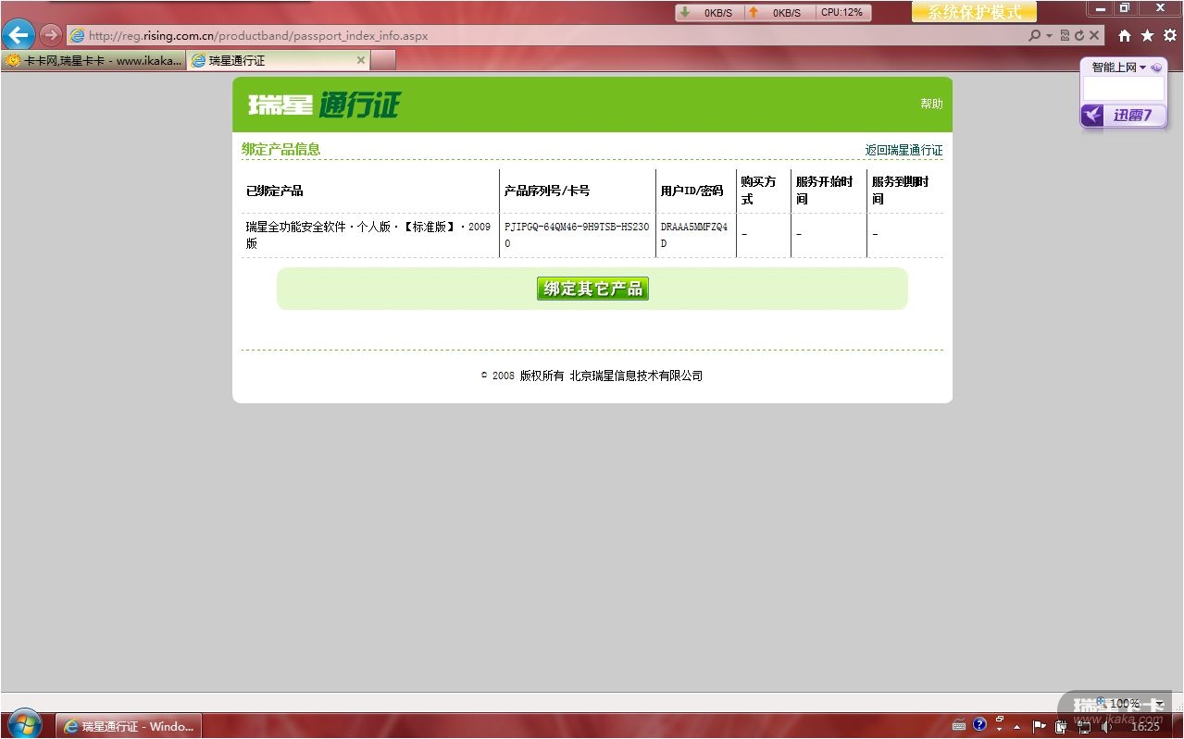Click the taskbar clock 16:25

pos(1145,727)
